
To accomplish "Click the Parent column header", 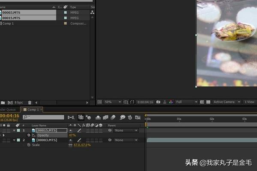I will (112, 126).
